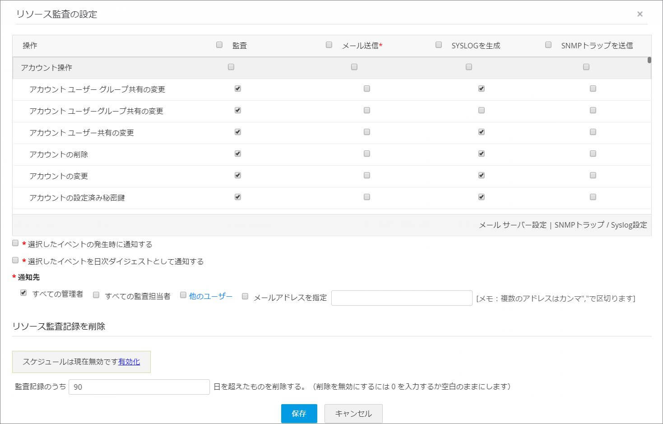Check the 監査 column header checkbox
The width and height of the screenshot is (663, 424).
coord(219,45)
